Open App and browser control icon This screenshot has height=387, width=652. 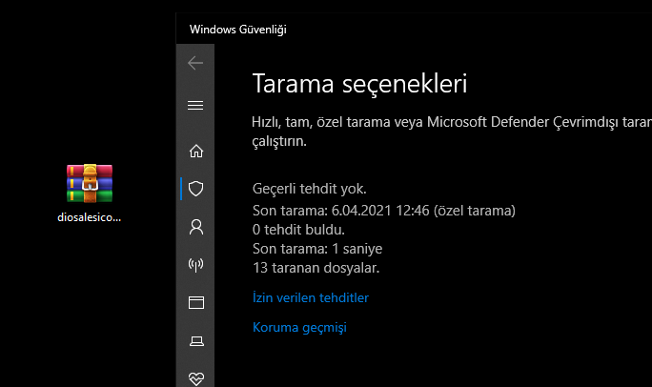195,302
